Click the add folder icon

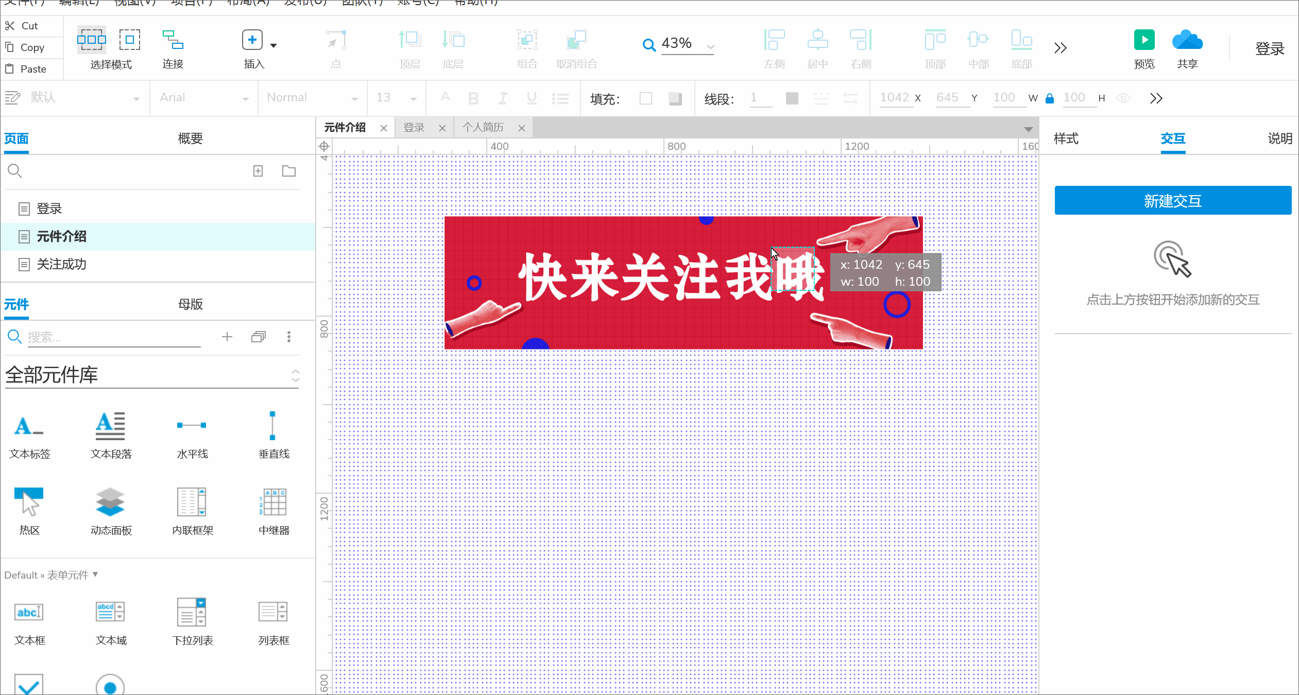pos(289,171)
